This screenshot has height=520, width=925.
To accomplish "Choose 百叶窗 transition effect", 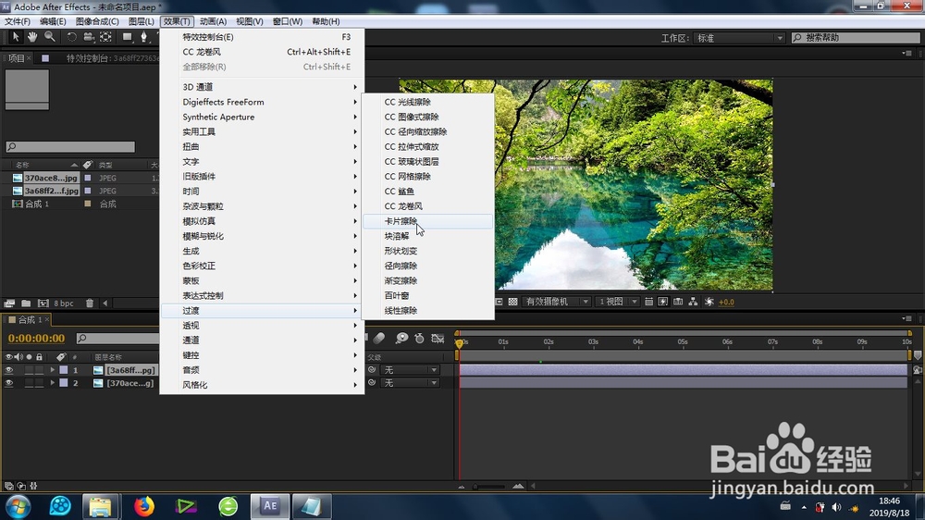I will point(427,296).
